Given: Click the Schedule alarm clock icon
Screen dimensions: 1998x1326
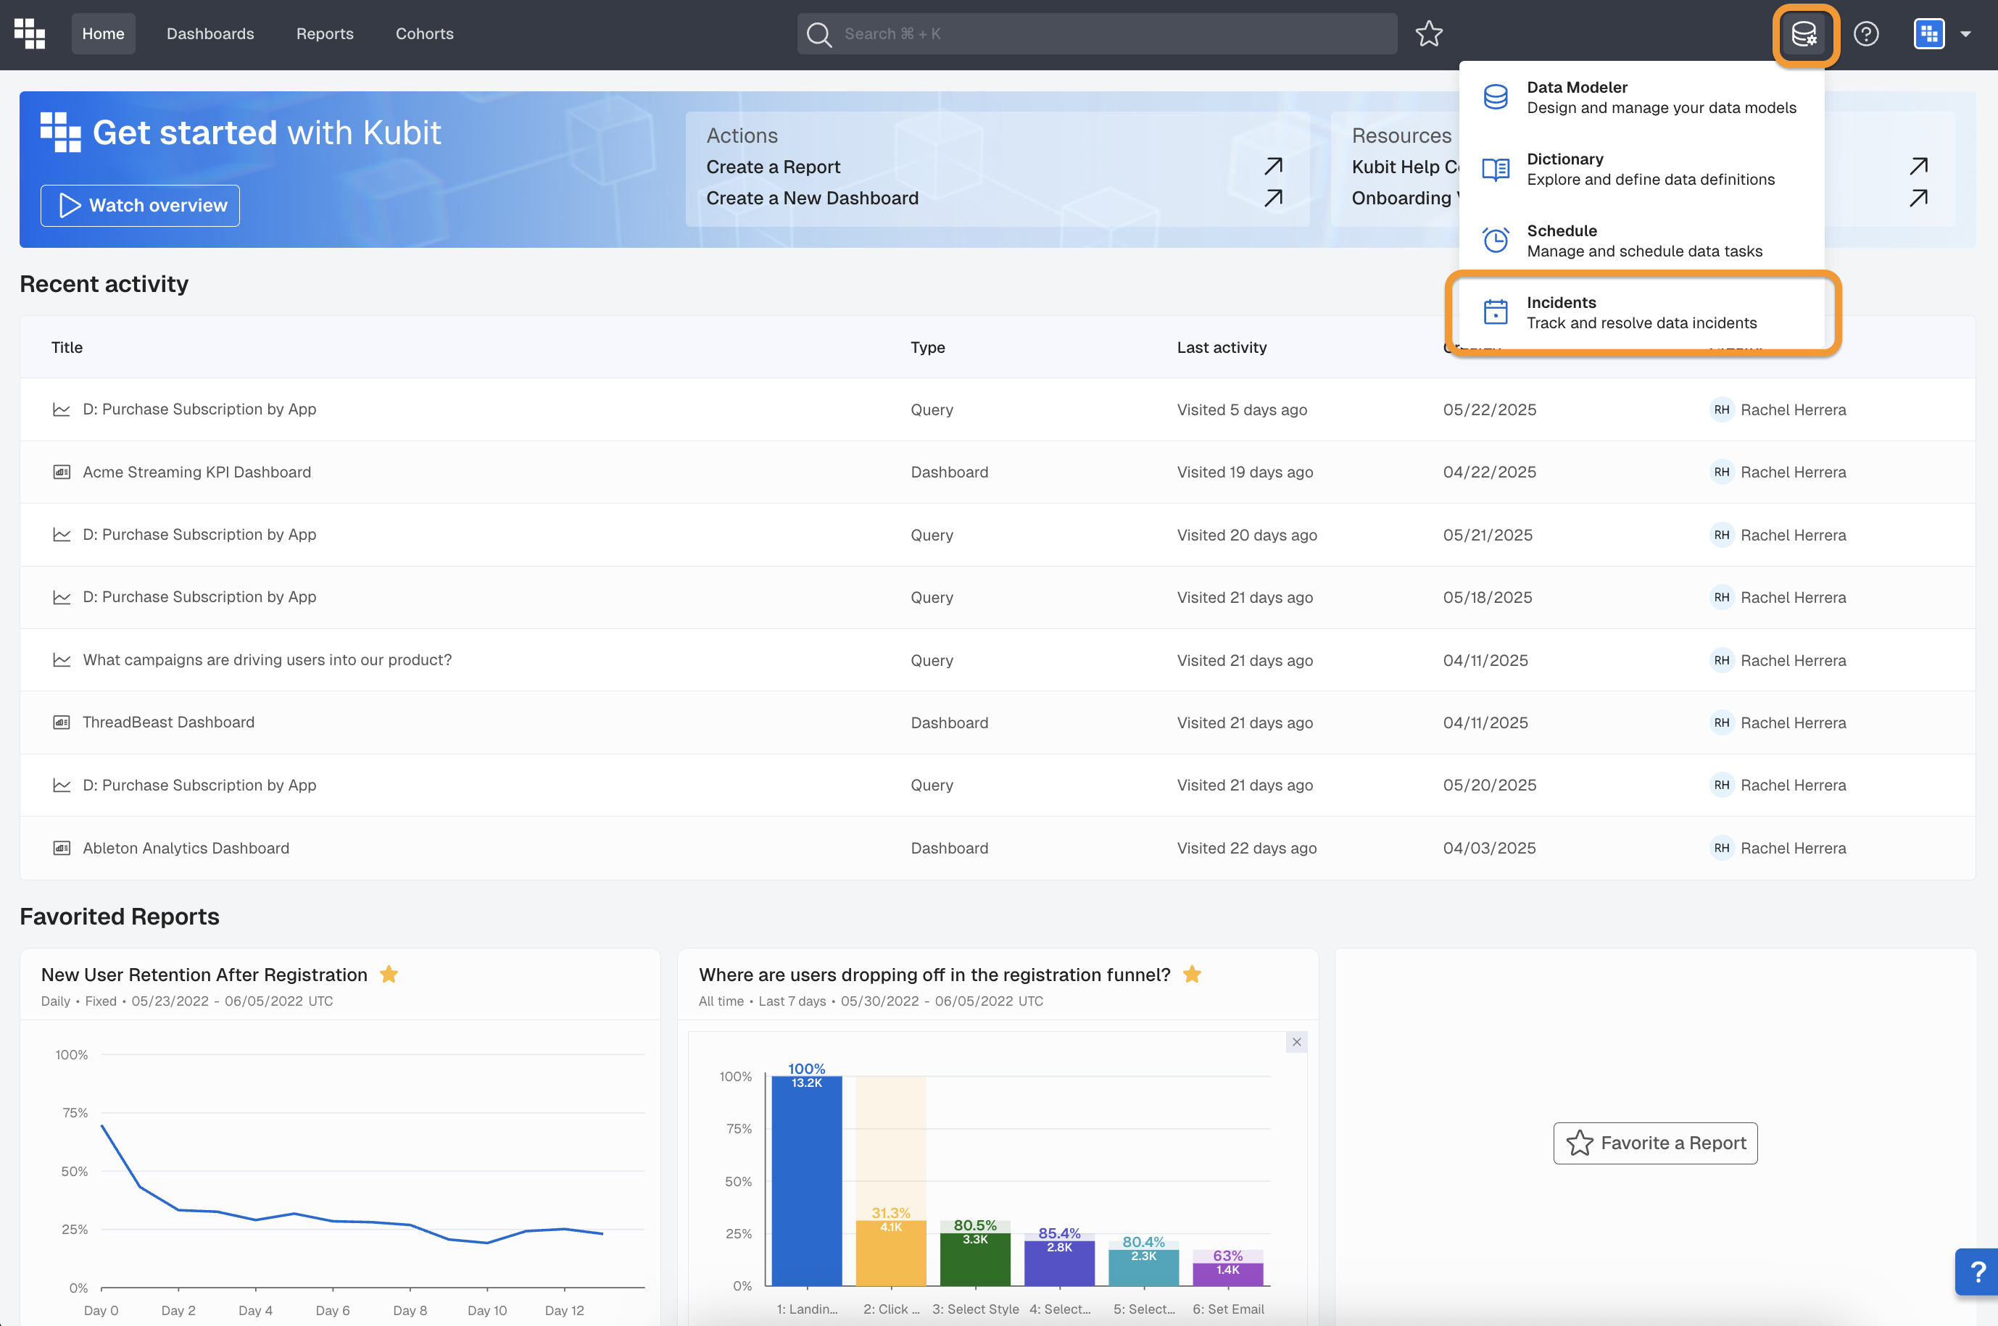Looking at the screenshot, I should [x=1496, y=241].
